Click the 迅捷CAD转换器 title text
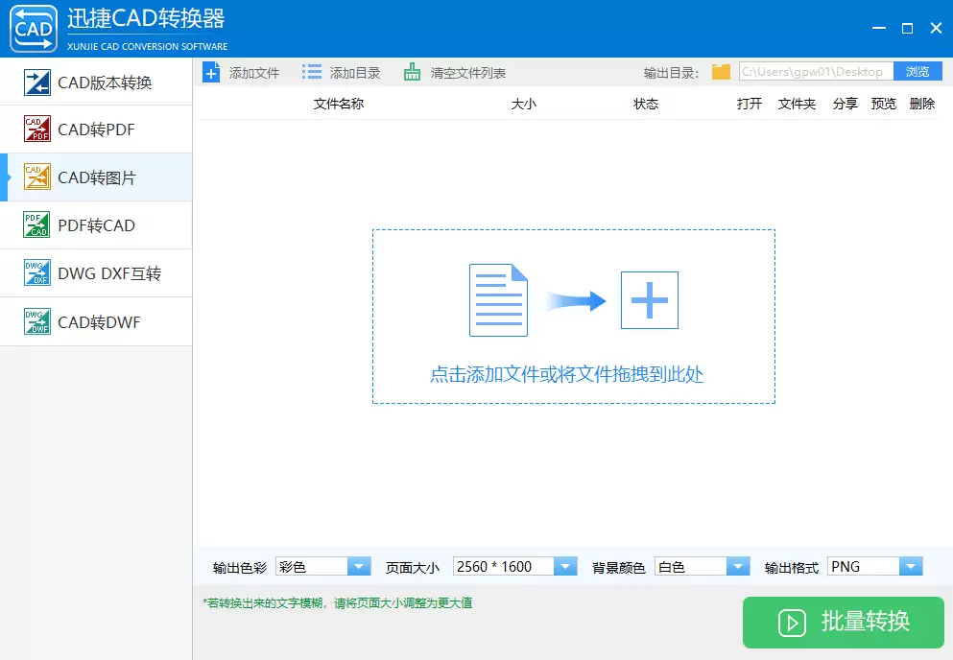This screenshot has width=953, height=660. pos(146,19)
